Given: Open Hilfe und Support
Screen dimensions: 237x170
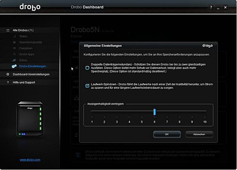Looking at the screenshot, I should [x=24, y=82].
